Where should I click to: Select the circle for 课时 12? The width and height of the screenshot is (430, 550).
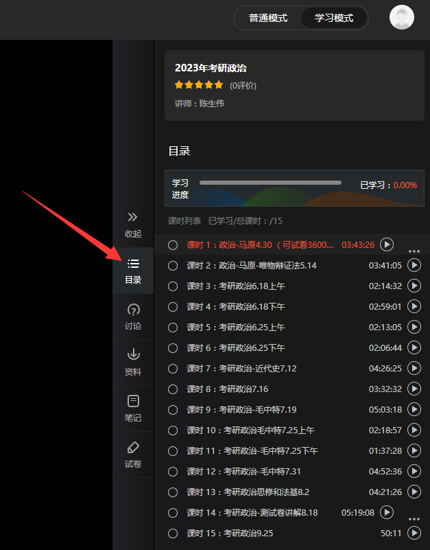point(173,472)
